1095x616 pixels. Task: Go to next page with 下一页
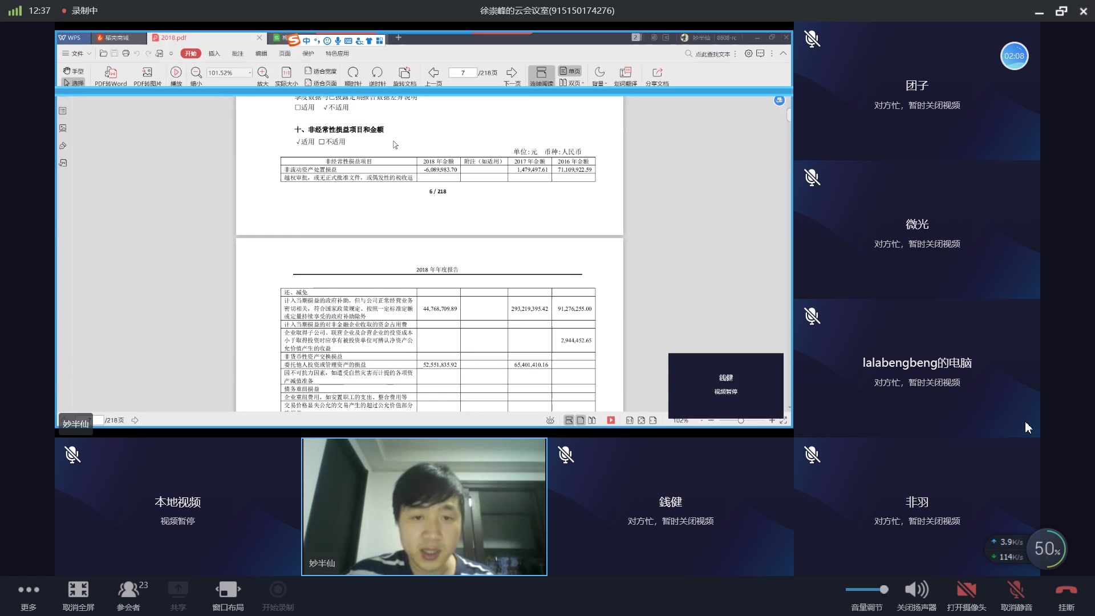pyautogui.click(x=512, y=76)
